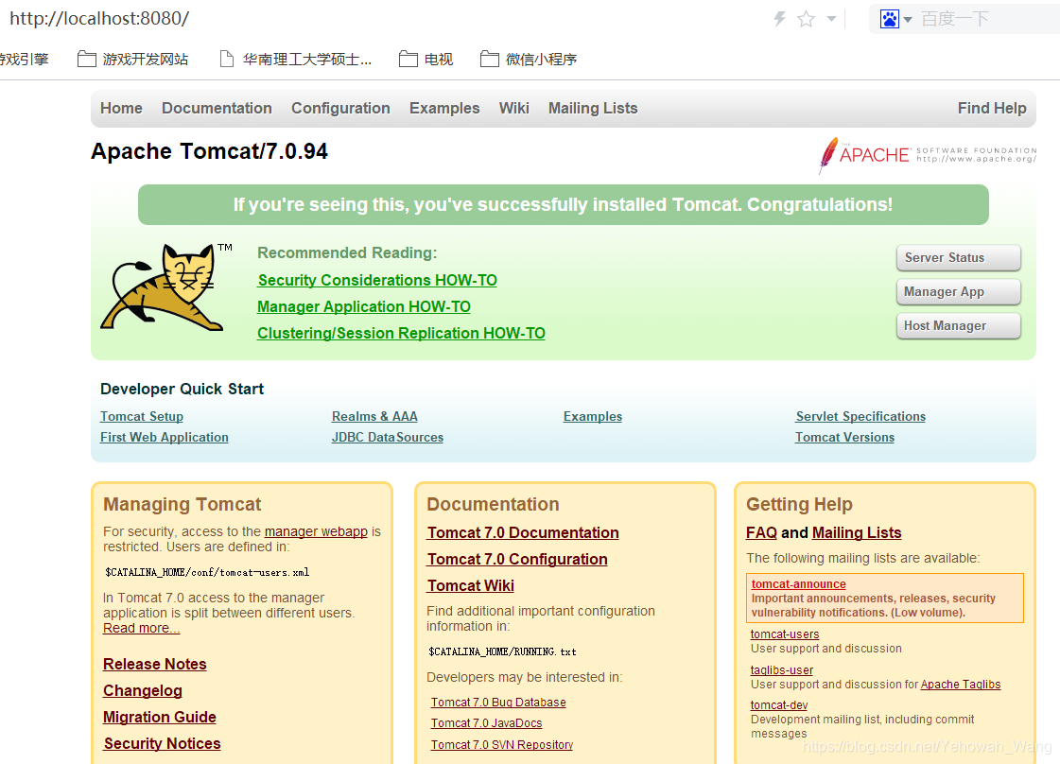This screenshot has width=1060, height=764.
Task: Open Tomcat 7.0 SVN Repository link
Action: coord(501,744)
